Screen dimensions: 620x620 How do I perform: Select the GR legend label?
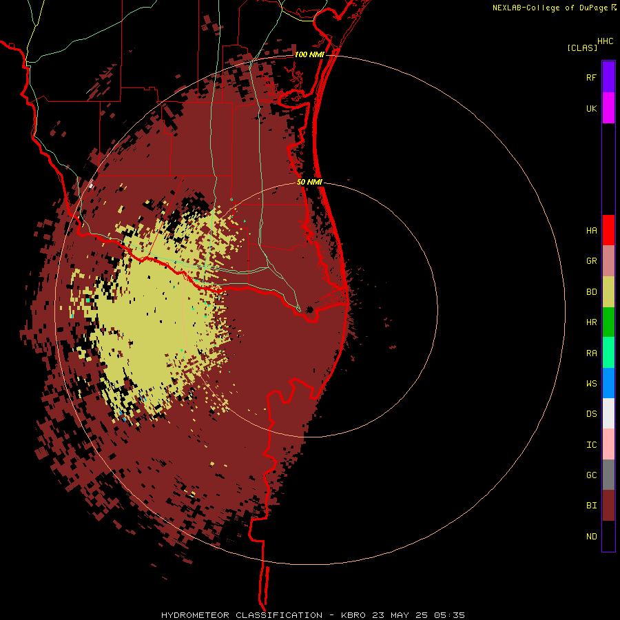click(591, 261)
